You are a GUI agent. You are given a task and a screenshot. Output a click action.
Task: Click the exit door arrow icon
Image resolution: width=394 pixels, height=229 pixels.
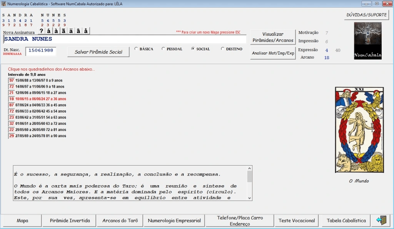coord(381,221)
